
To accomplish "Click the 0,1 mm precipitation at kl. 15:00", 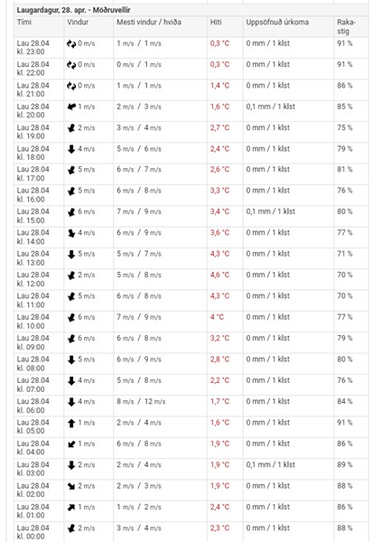I will (271, 212).
